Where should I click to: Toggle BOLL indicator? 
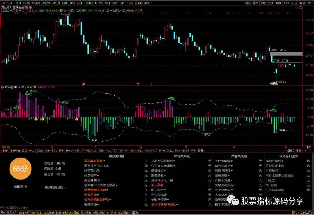tap(170, 151)
